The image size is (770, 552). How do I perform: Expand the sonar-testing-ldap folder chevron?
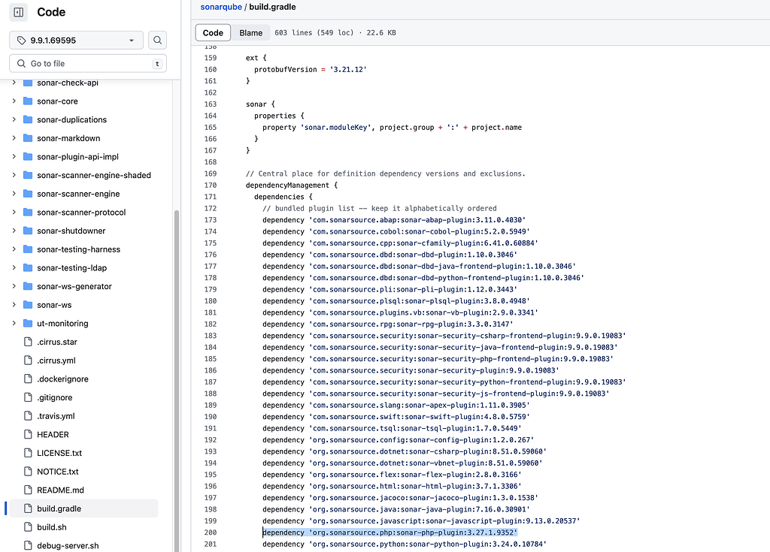click(x=14, y=268)
